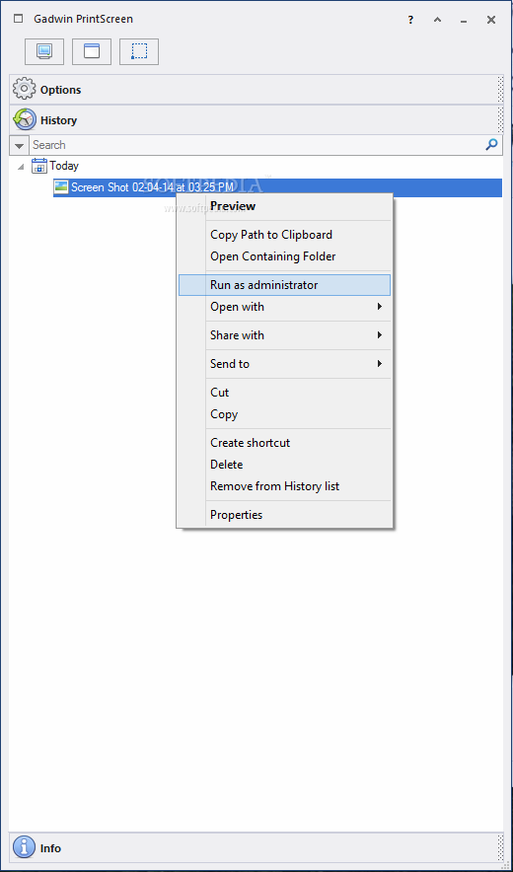Choose Cut in the context menu
Image resolution: width=513 pixels, height=872 pixels.
284,392
